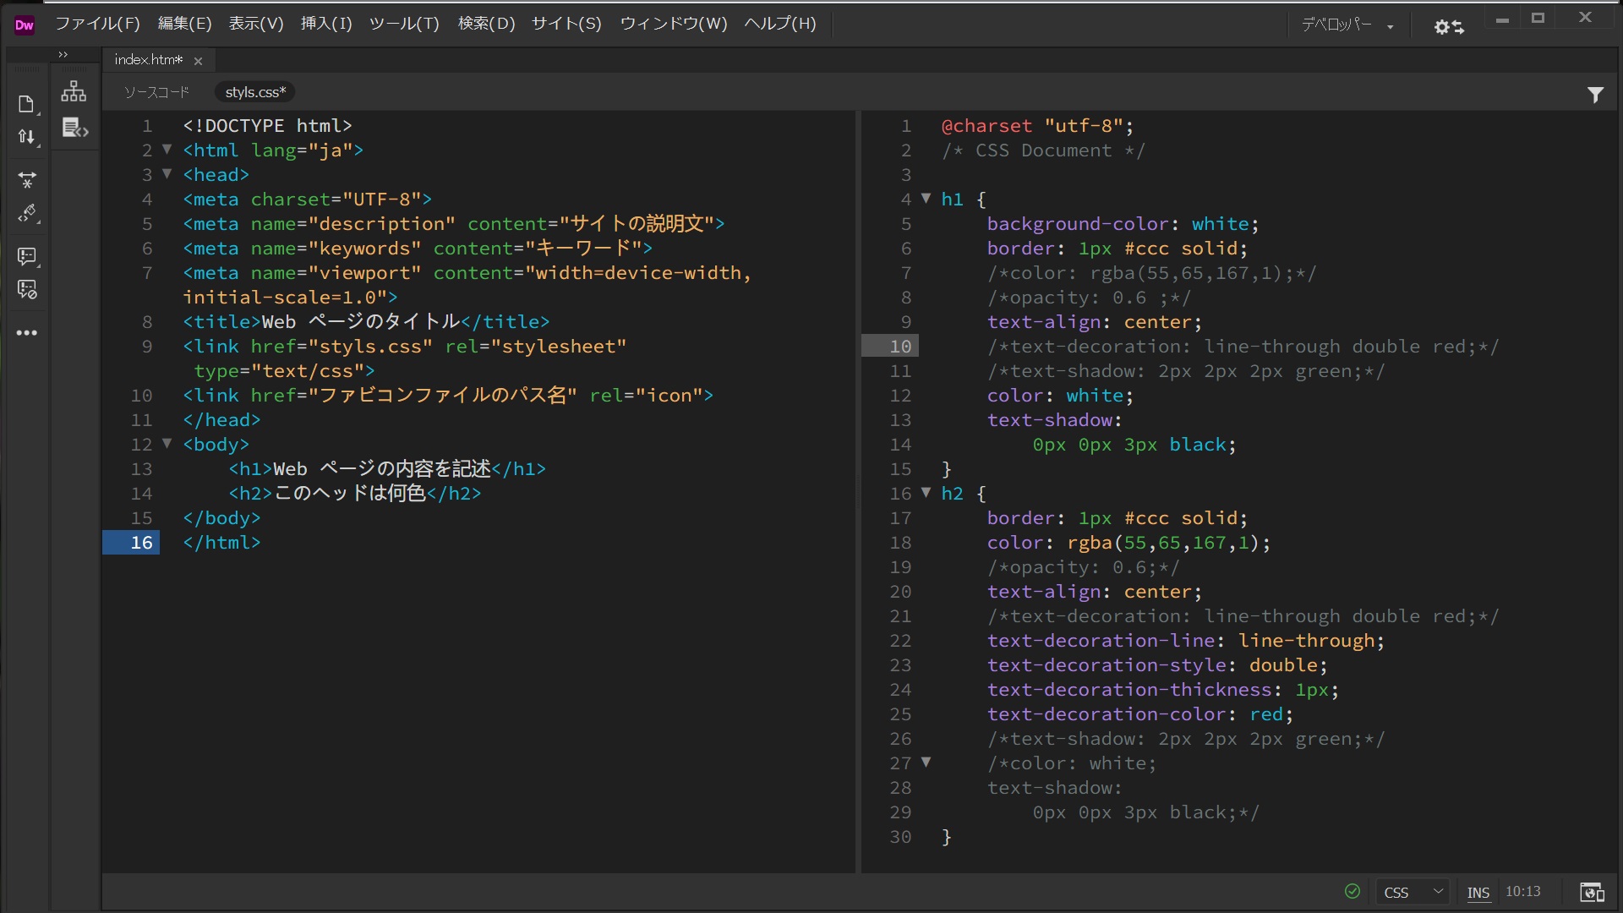1623x913 pixels.
Task: Open the CSS language type dropdown
Action: [x=1413, y=893]
